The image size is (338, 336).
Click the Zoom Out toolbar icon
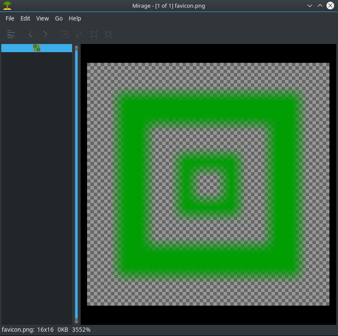65,34
